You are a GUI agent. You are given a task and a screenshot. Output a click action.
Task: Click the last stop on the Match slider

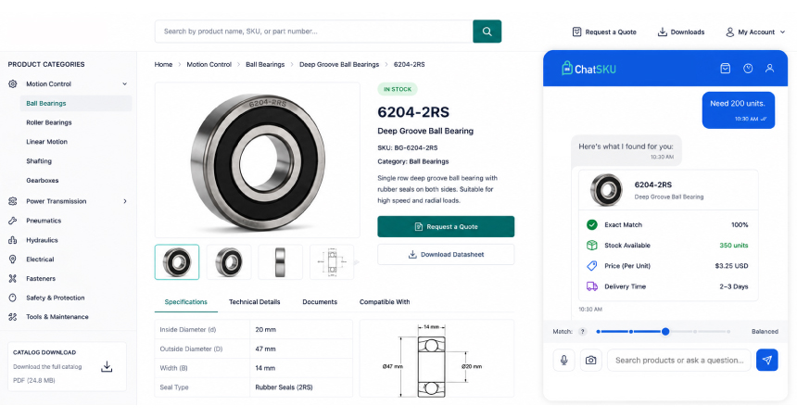click(728, 332)
